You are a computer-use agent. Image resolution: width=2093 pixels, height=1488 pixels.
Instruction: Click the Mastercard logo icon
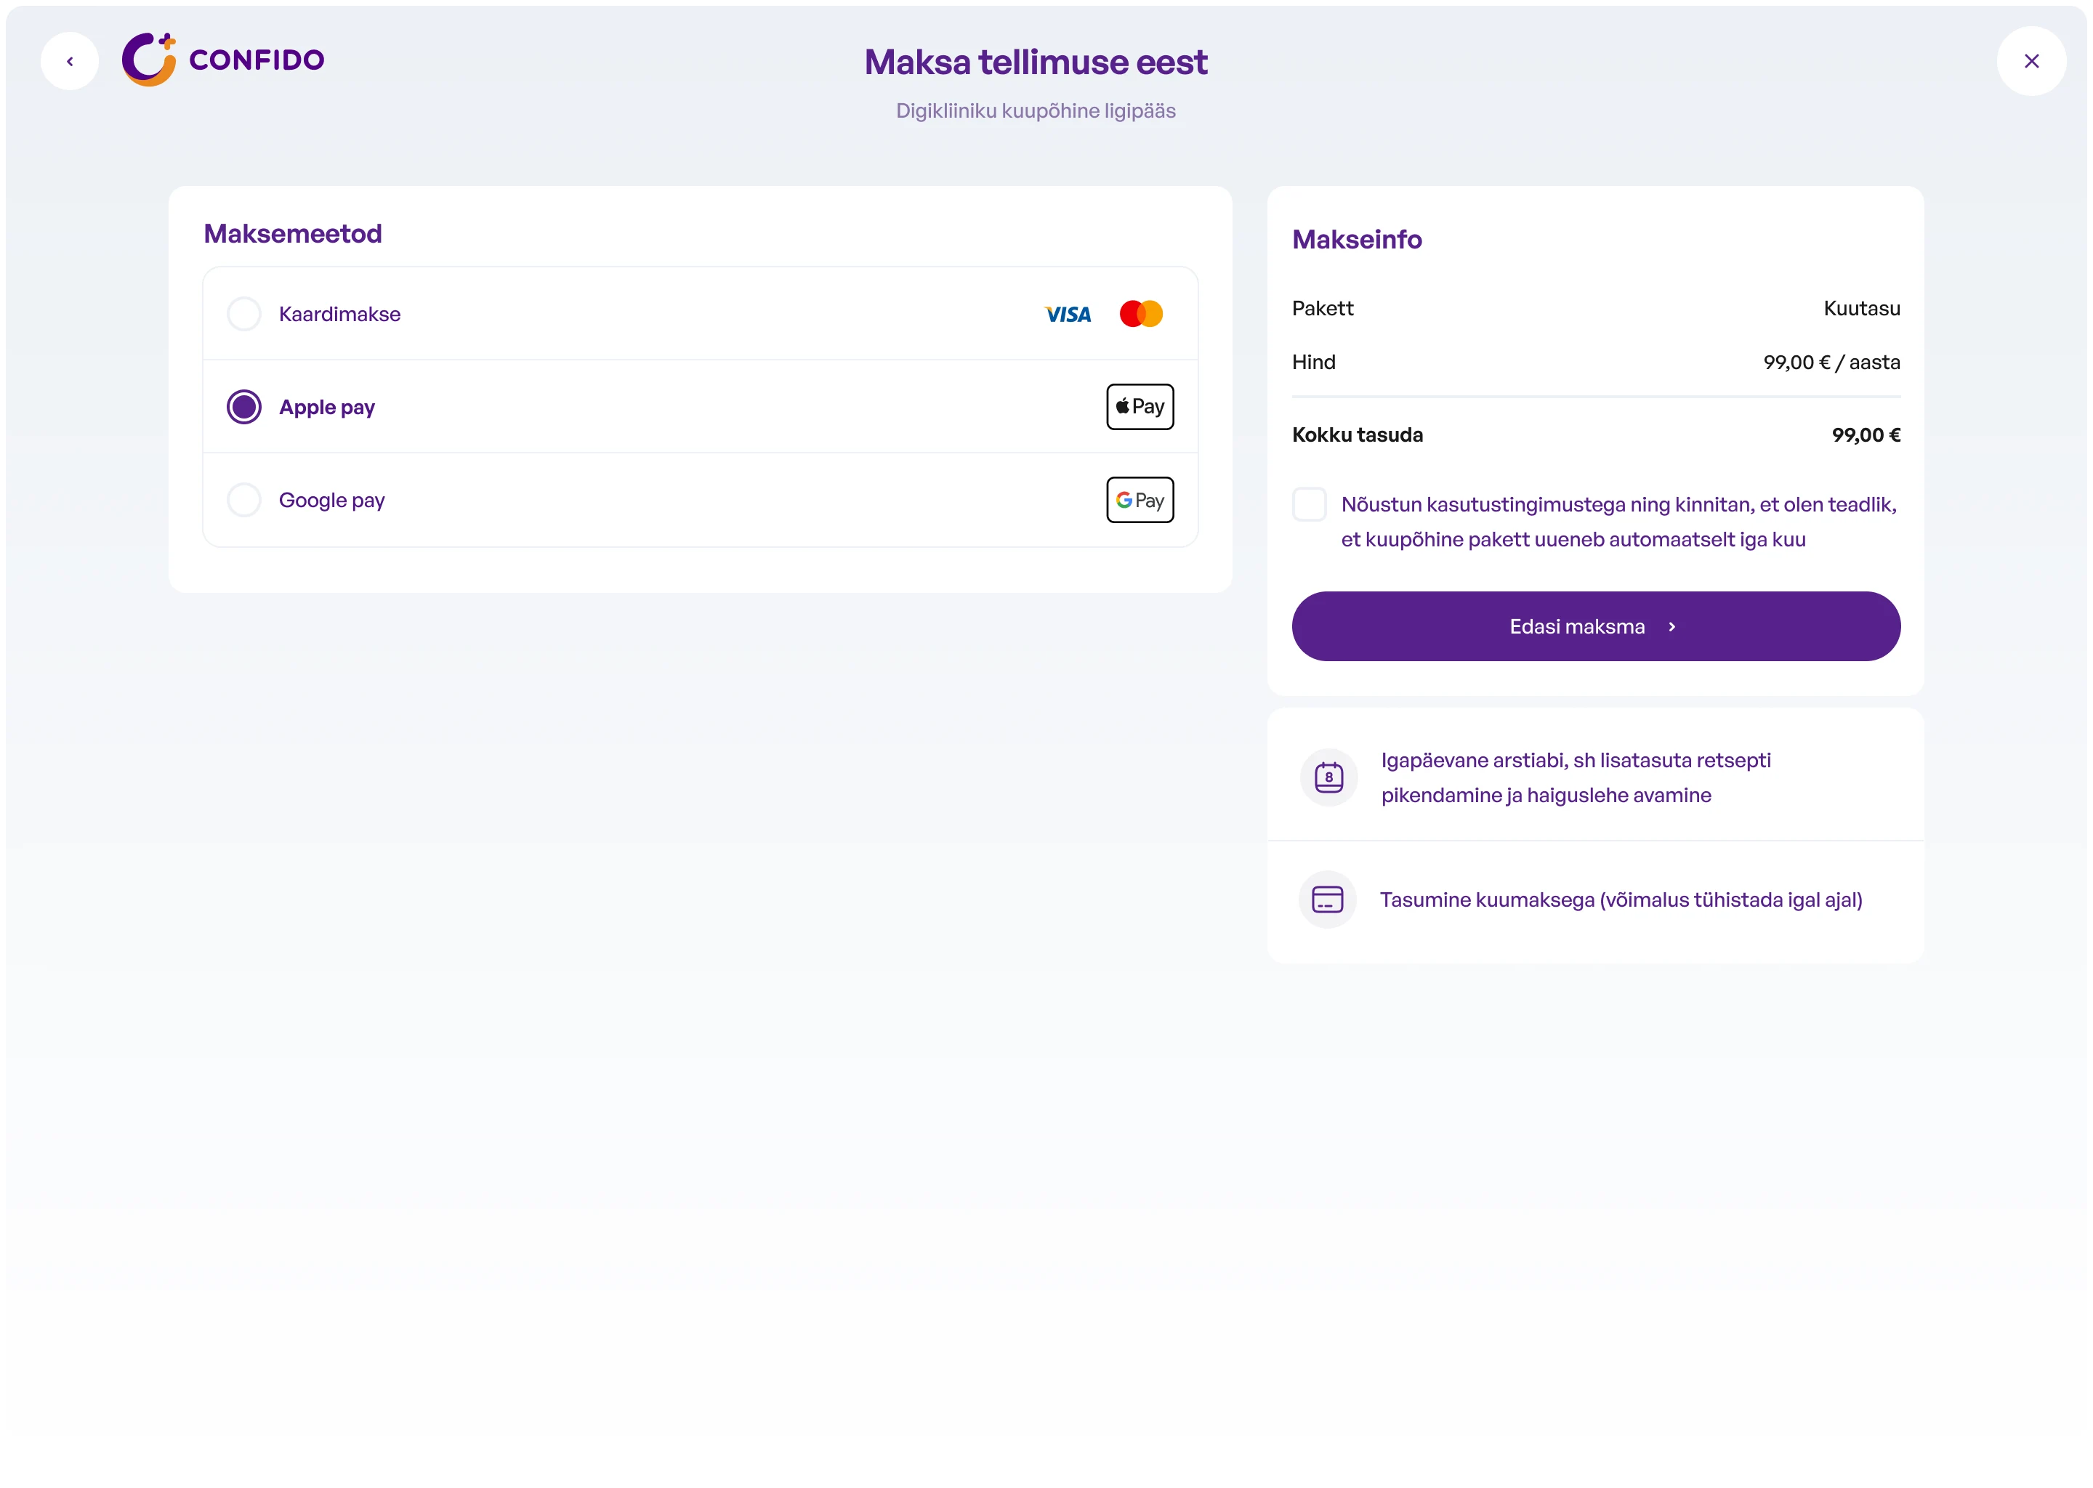coord(1140,313)
